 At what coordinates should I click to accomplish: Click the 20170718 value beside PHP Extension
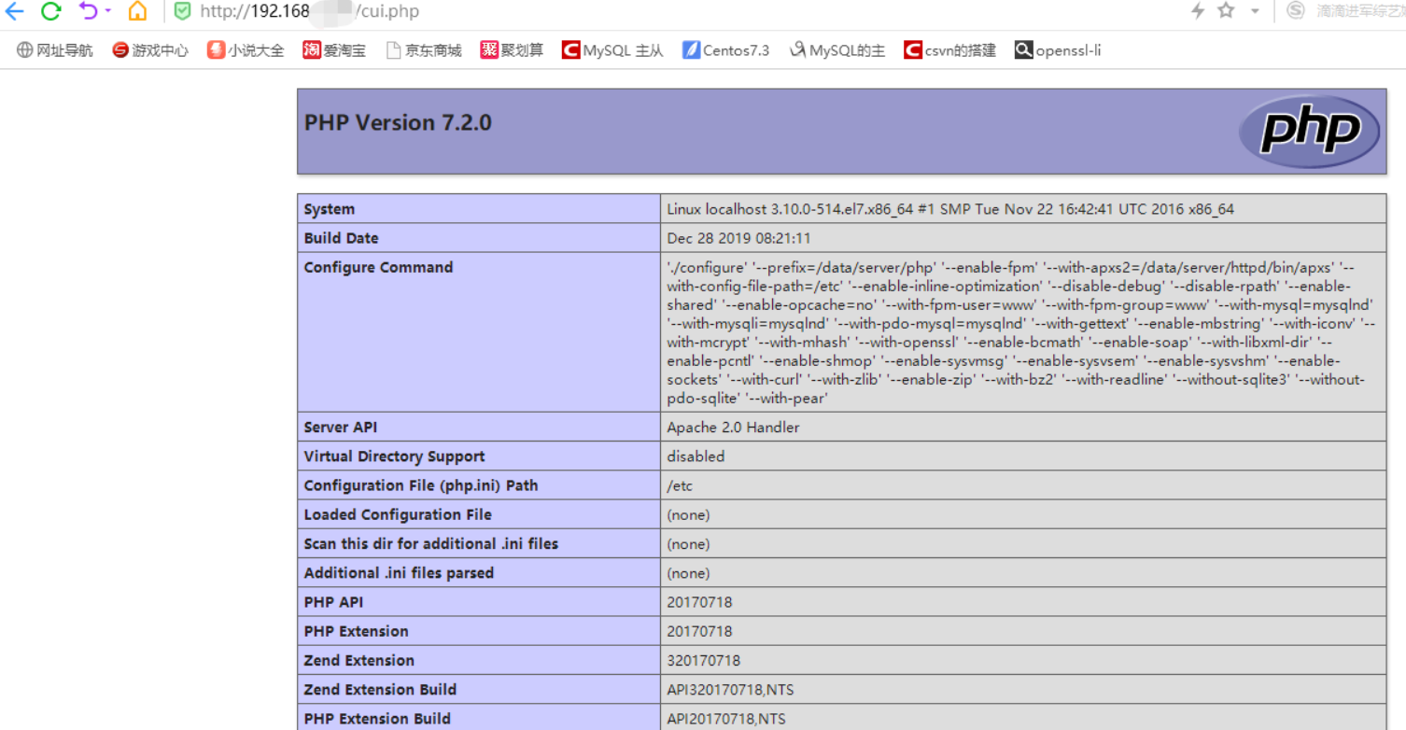[x=699, y=631]
